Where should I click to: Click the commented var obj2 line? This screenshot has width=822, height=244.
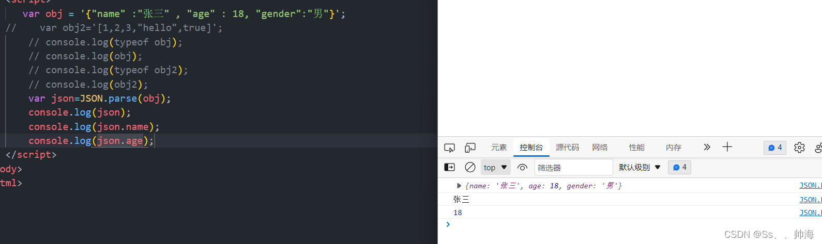114,28
